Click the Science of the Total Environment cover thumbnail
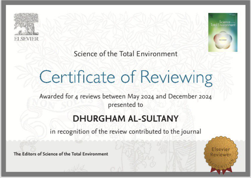This screenshot has height=178, width=251. (223, 33)
